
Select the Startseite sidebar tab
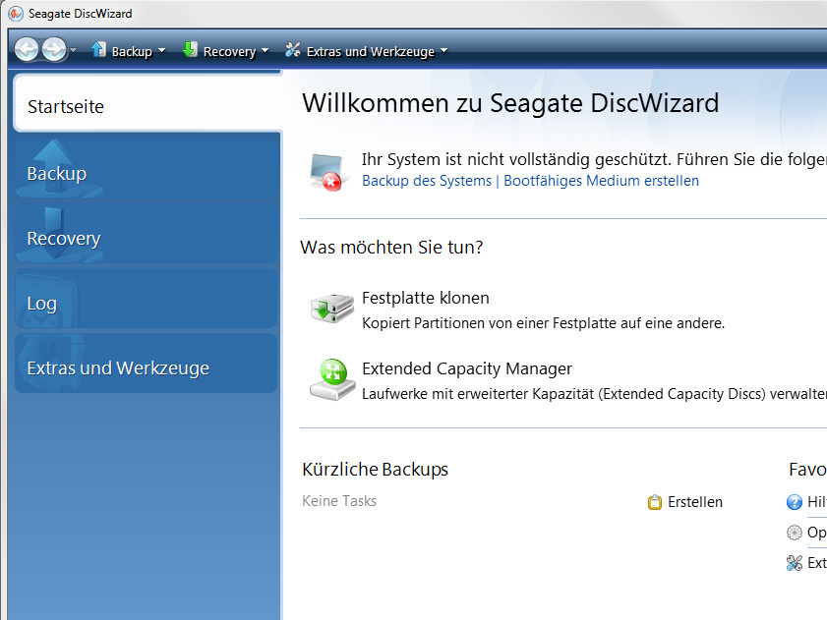click(148, 106)
